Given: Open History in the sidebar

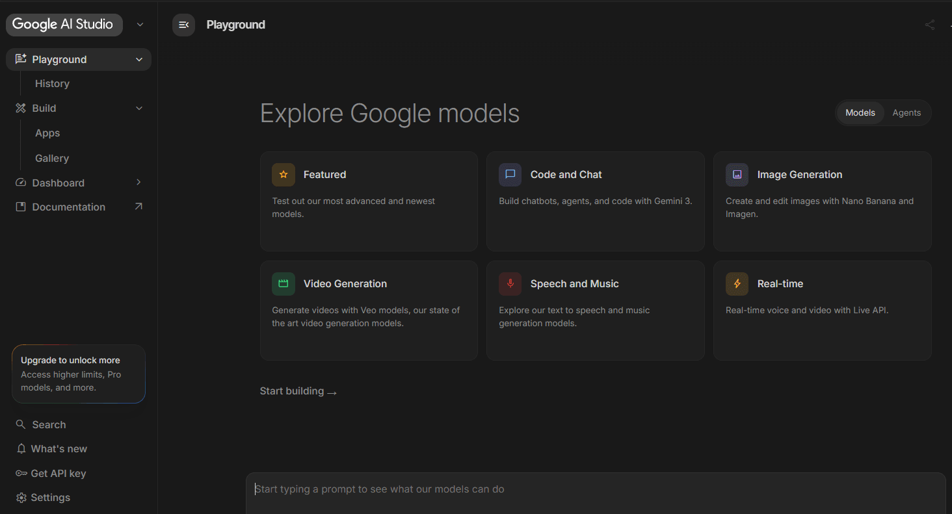Looking at the screenshot, I should click(x=52, y=83).
